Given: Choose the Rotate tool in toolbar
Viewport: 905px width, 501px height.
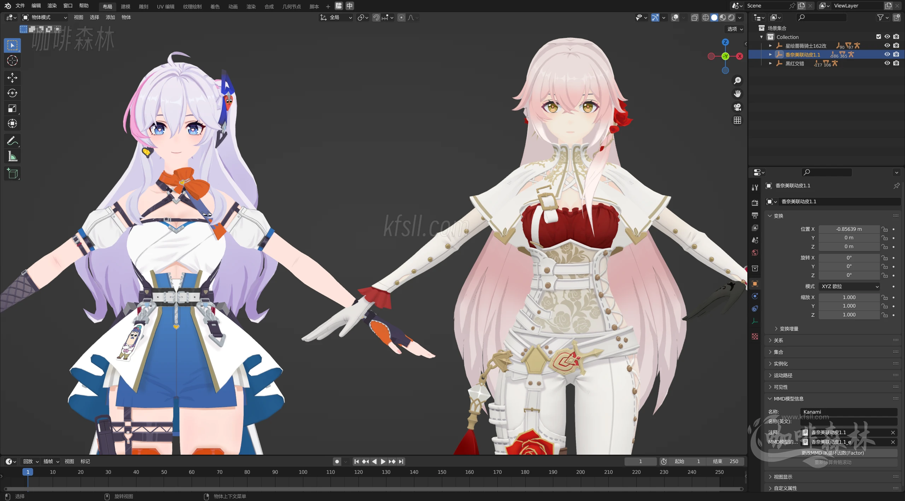Looking at the screenshot, I should [x=12, y=93].
